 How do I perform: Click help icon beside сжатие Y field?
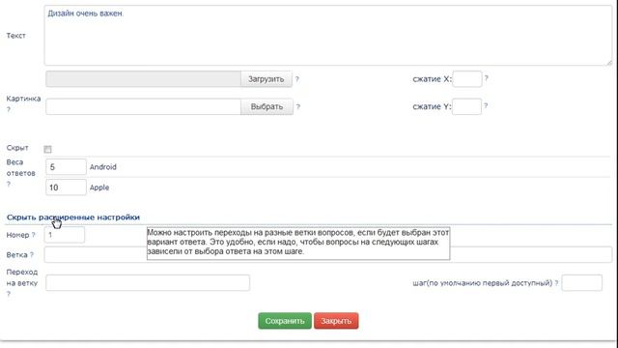486,105
